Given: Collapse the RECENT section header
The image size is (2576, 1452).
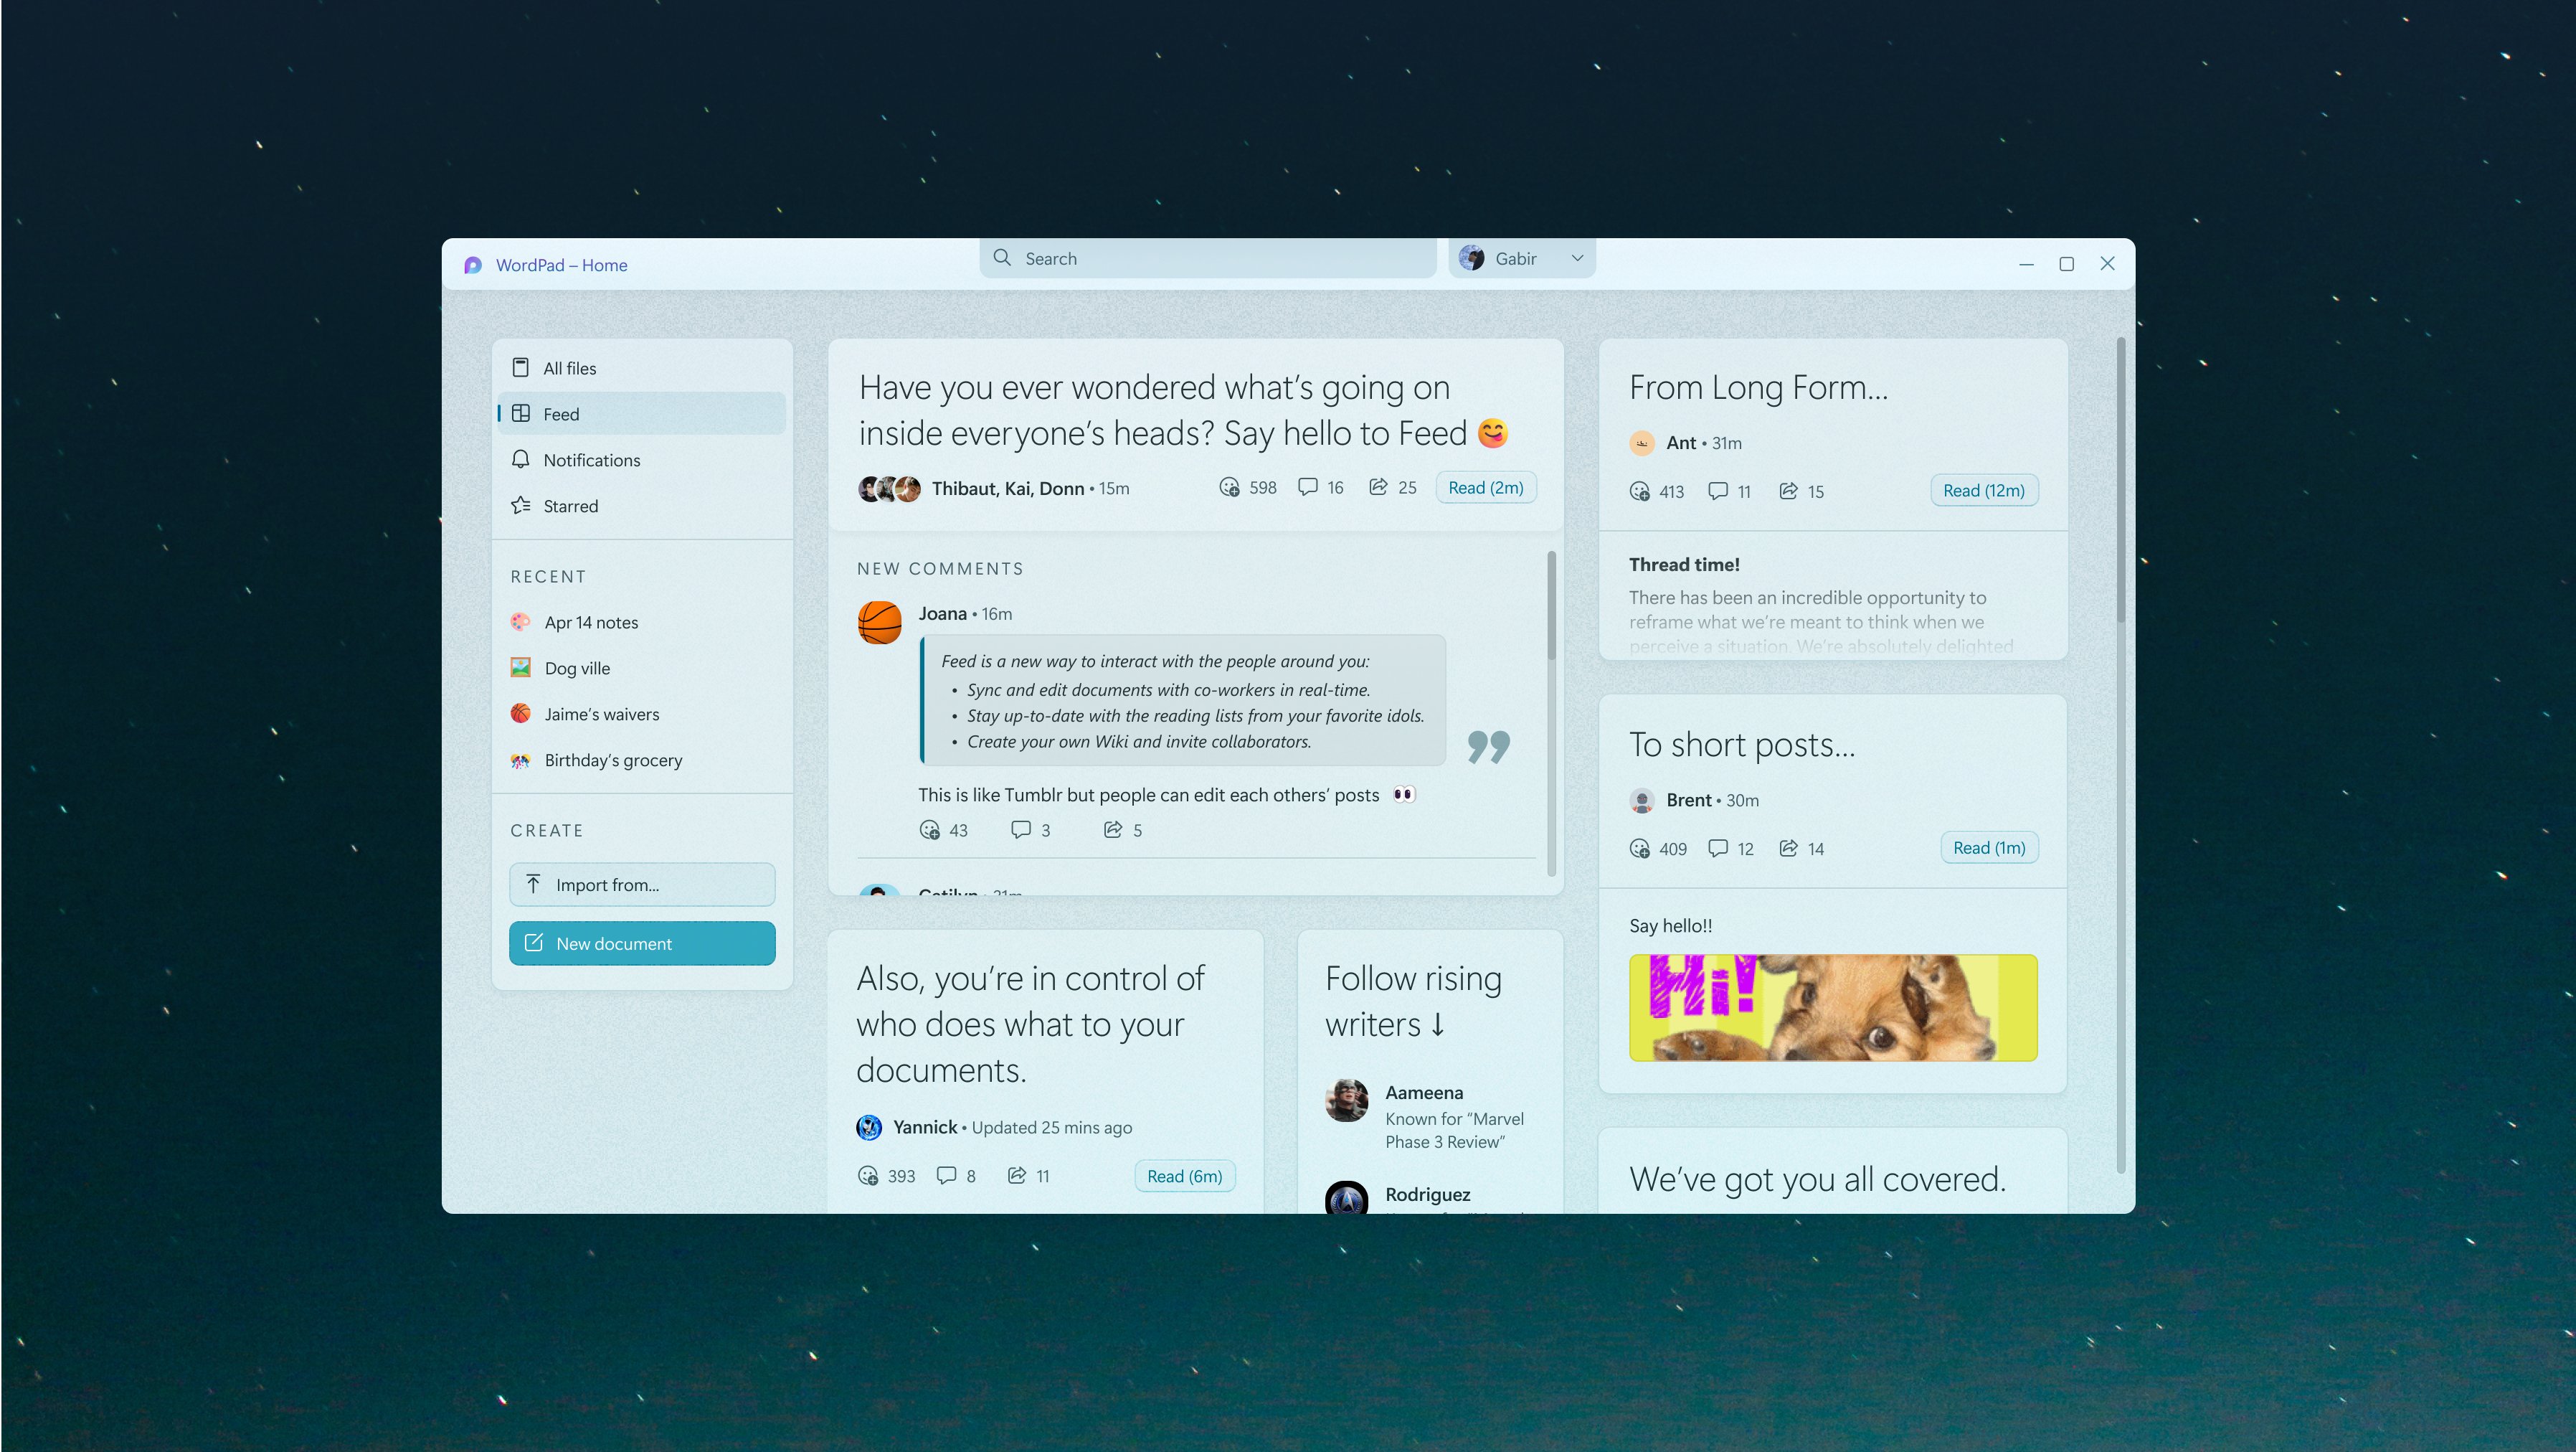Looking at the screenshot, I should click(548, 576).
